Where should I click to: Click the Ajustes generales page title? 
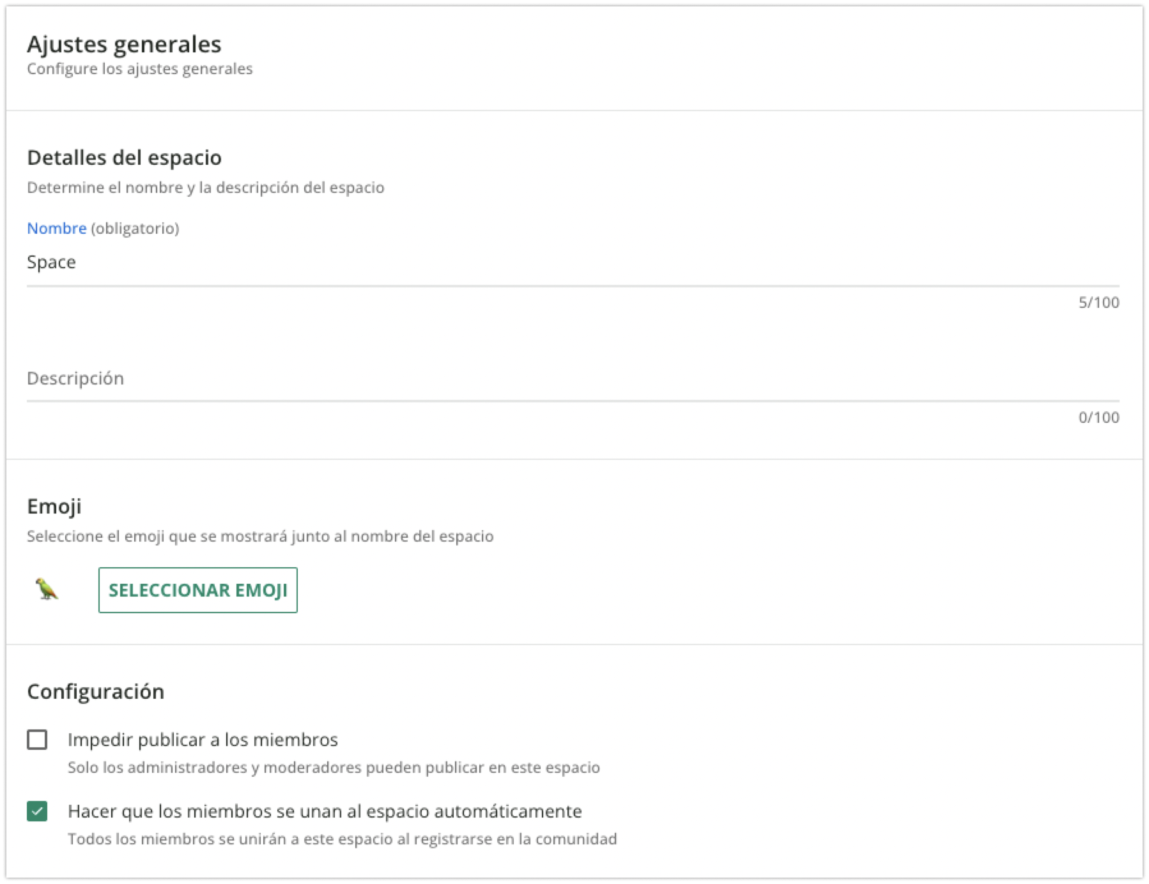pyautogui.click(x=124, y=44)
